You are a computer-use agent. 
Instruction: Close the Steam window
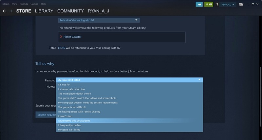coord(257,4)
